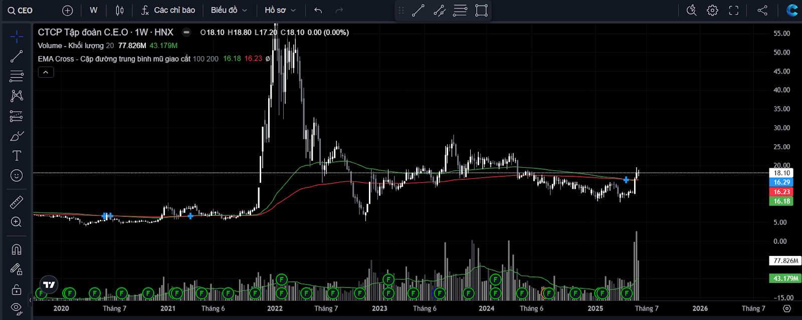Image resolution: width=802 pixels, height=320 pixels.
Task: Share the chart
Action: (762, 10)
